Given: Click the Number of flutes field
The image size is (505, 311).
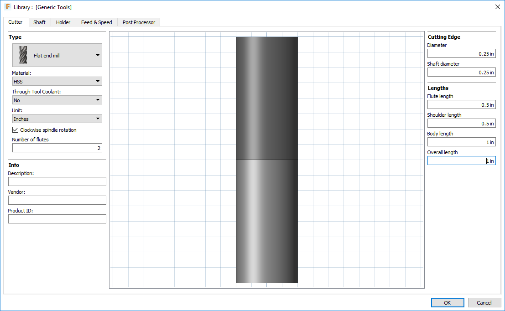Looking at the screenshot, I should pos(57,148).
